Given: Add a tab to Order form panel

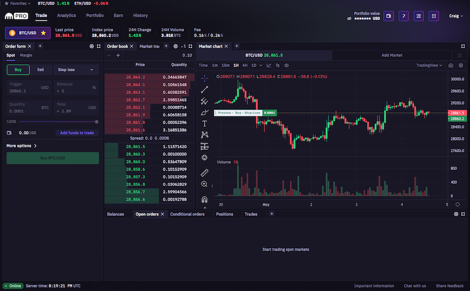Looking at the screenshot, I should point(40,46).
